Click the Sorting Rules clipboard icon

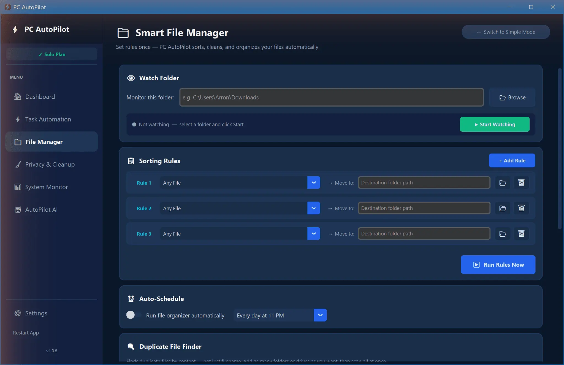[131, 161]
